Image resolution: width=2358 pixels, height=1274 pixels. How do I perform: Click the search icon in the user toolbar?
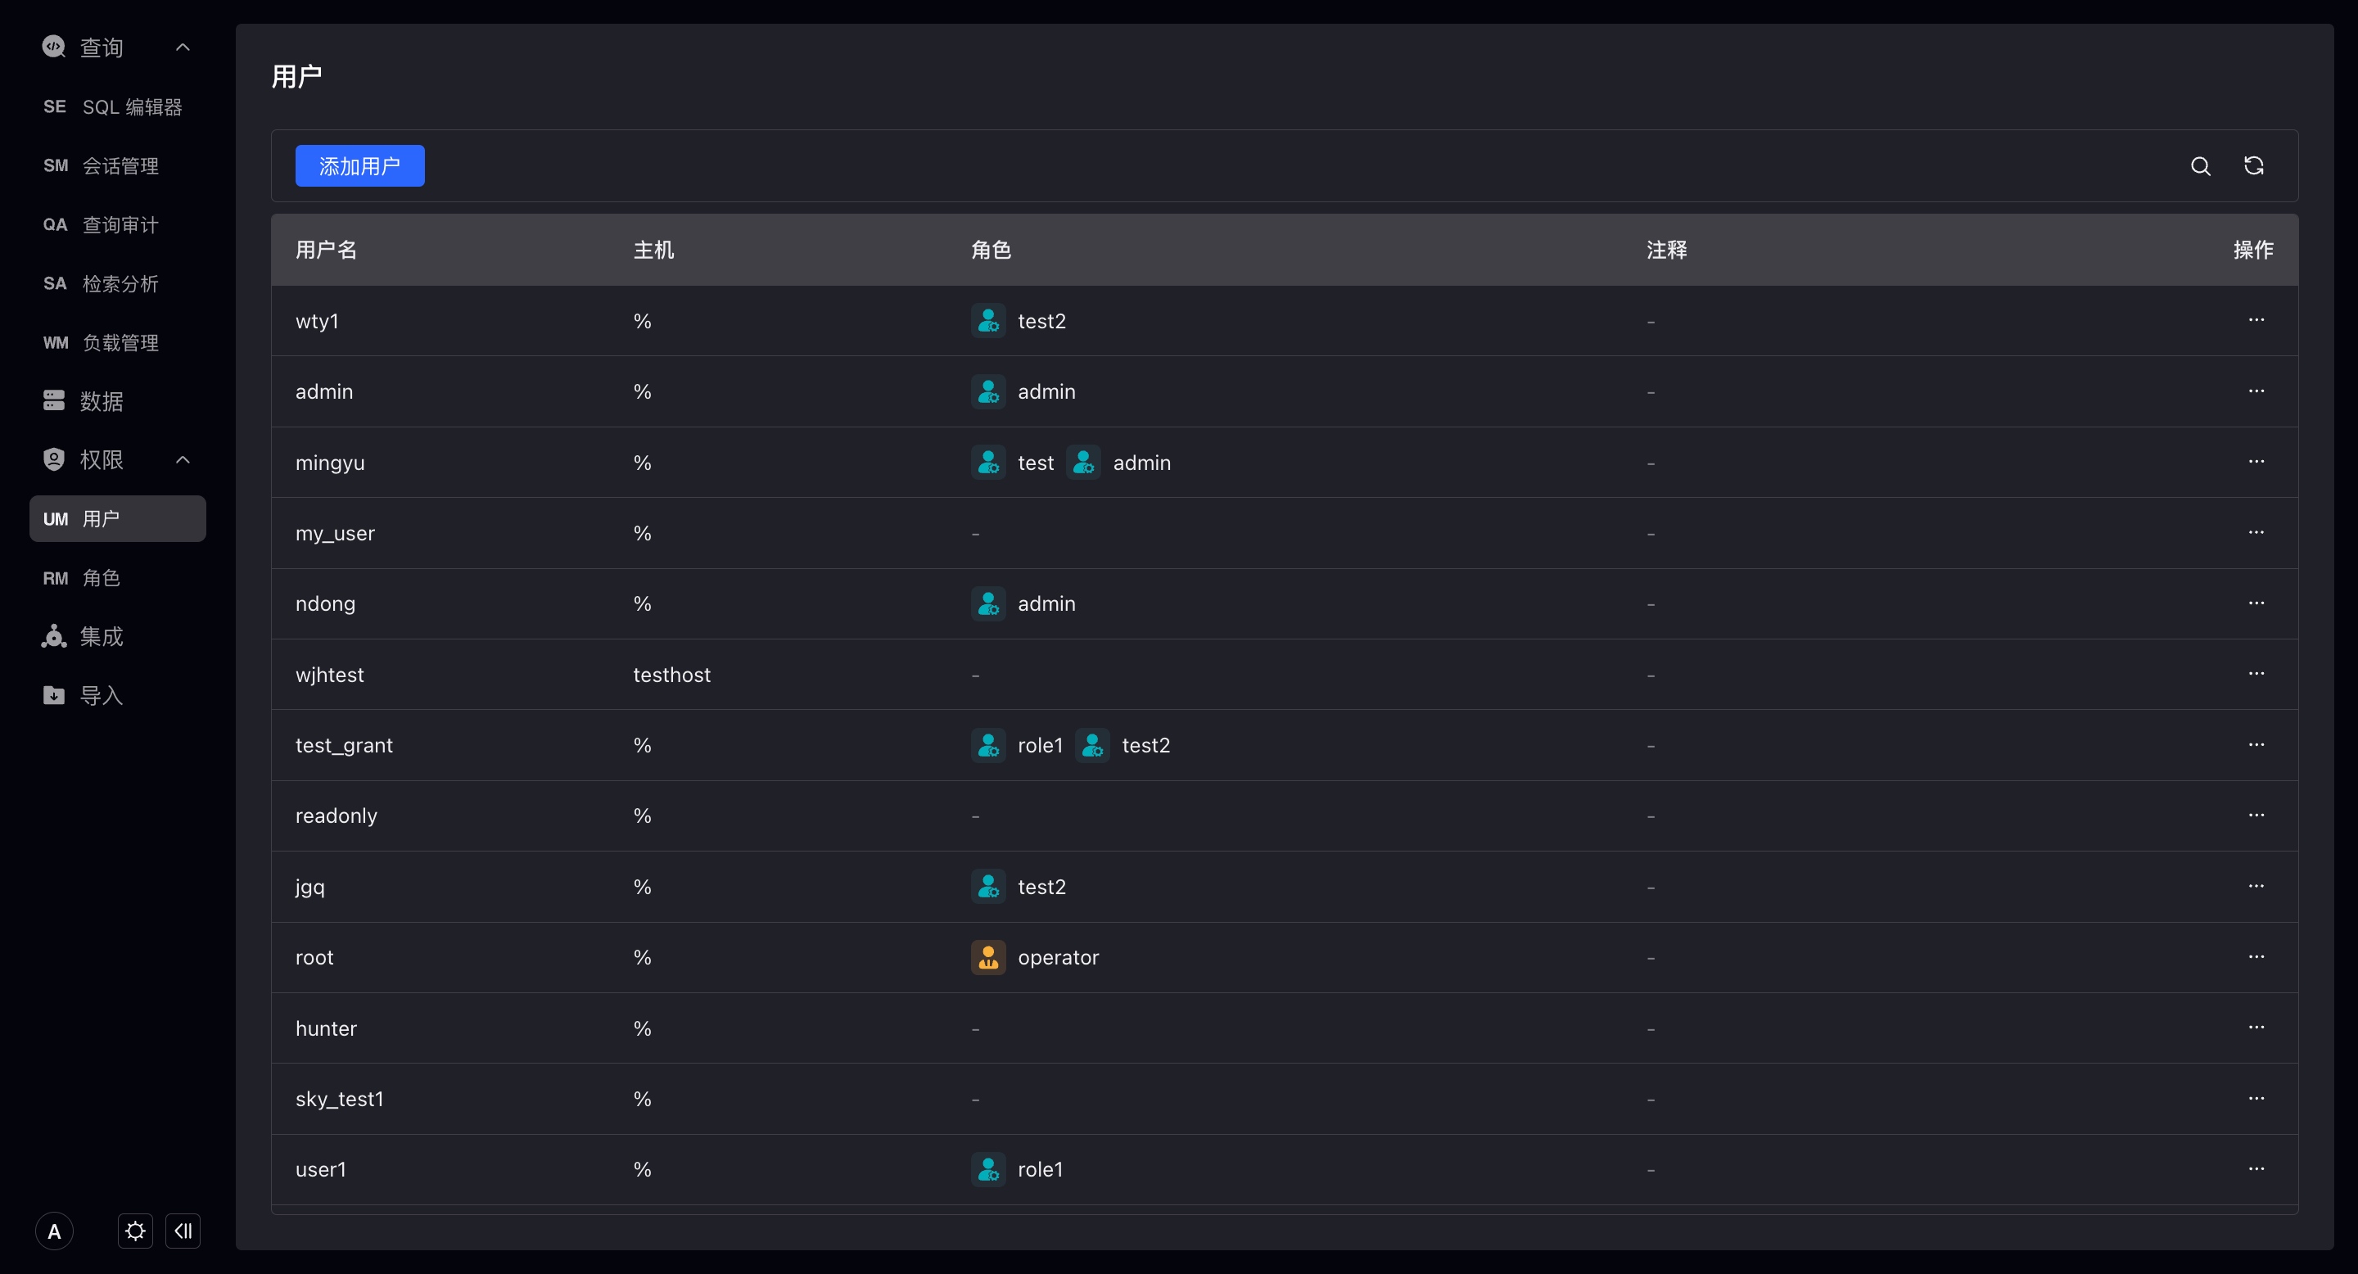pos(2201,165)
